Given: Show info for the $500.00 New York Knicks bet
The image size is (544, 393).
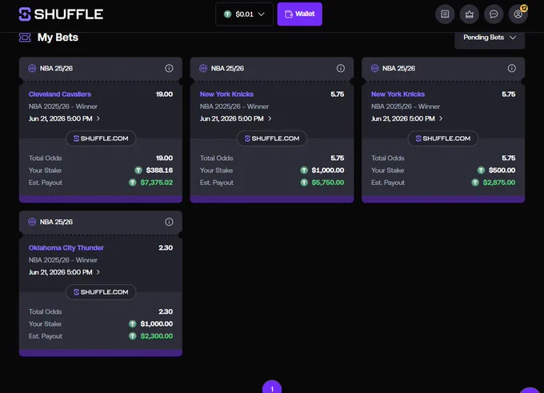Looking at the screenshot, I should tap(512, 68).
